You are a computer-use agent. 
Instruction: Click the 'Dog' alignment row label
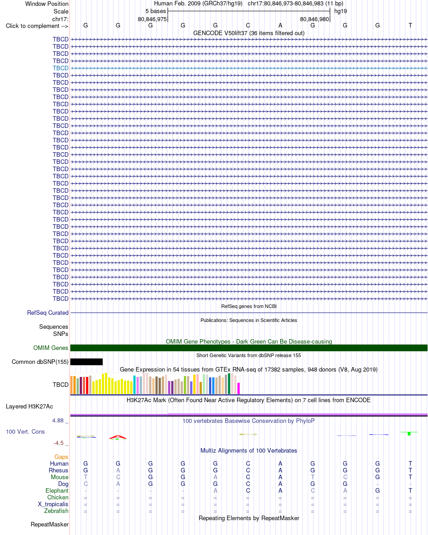tap(63, 484)
